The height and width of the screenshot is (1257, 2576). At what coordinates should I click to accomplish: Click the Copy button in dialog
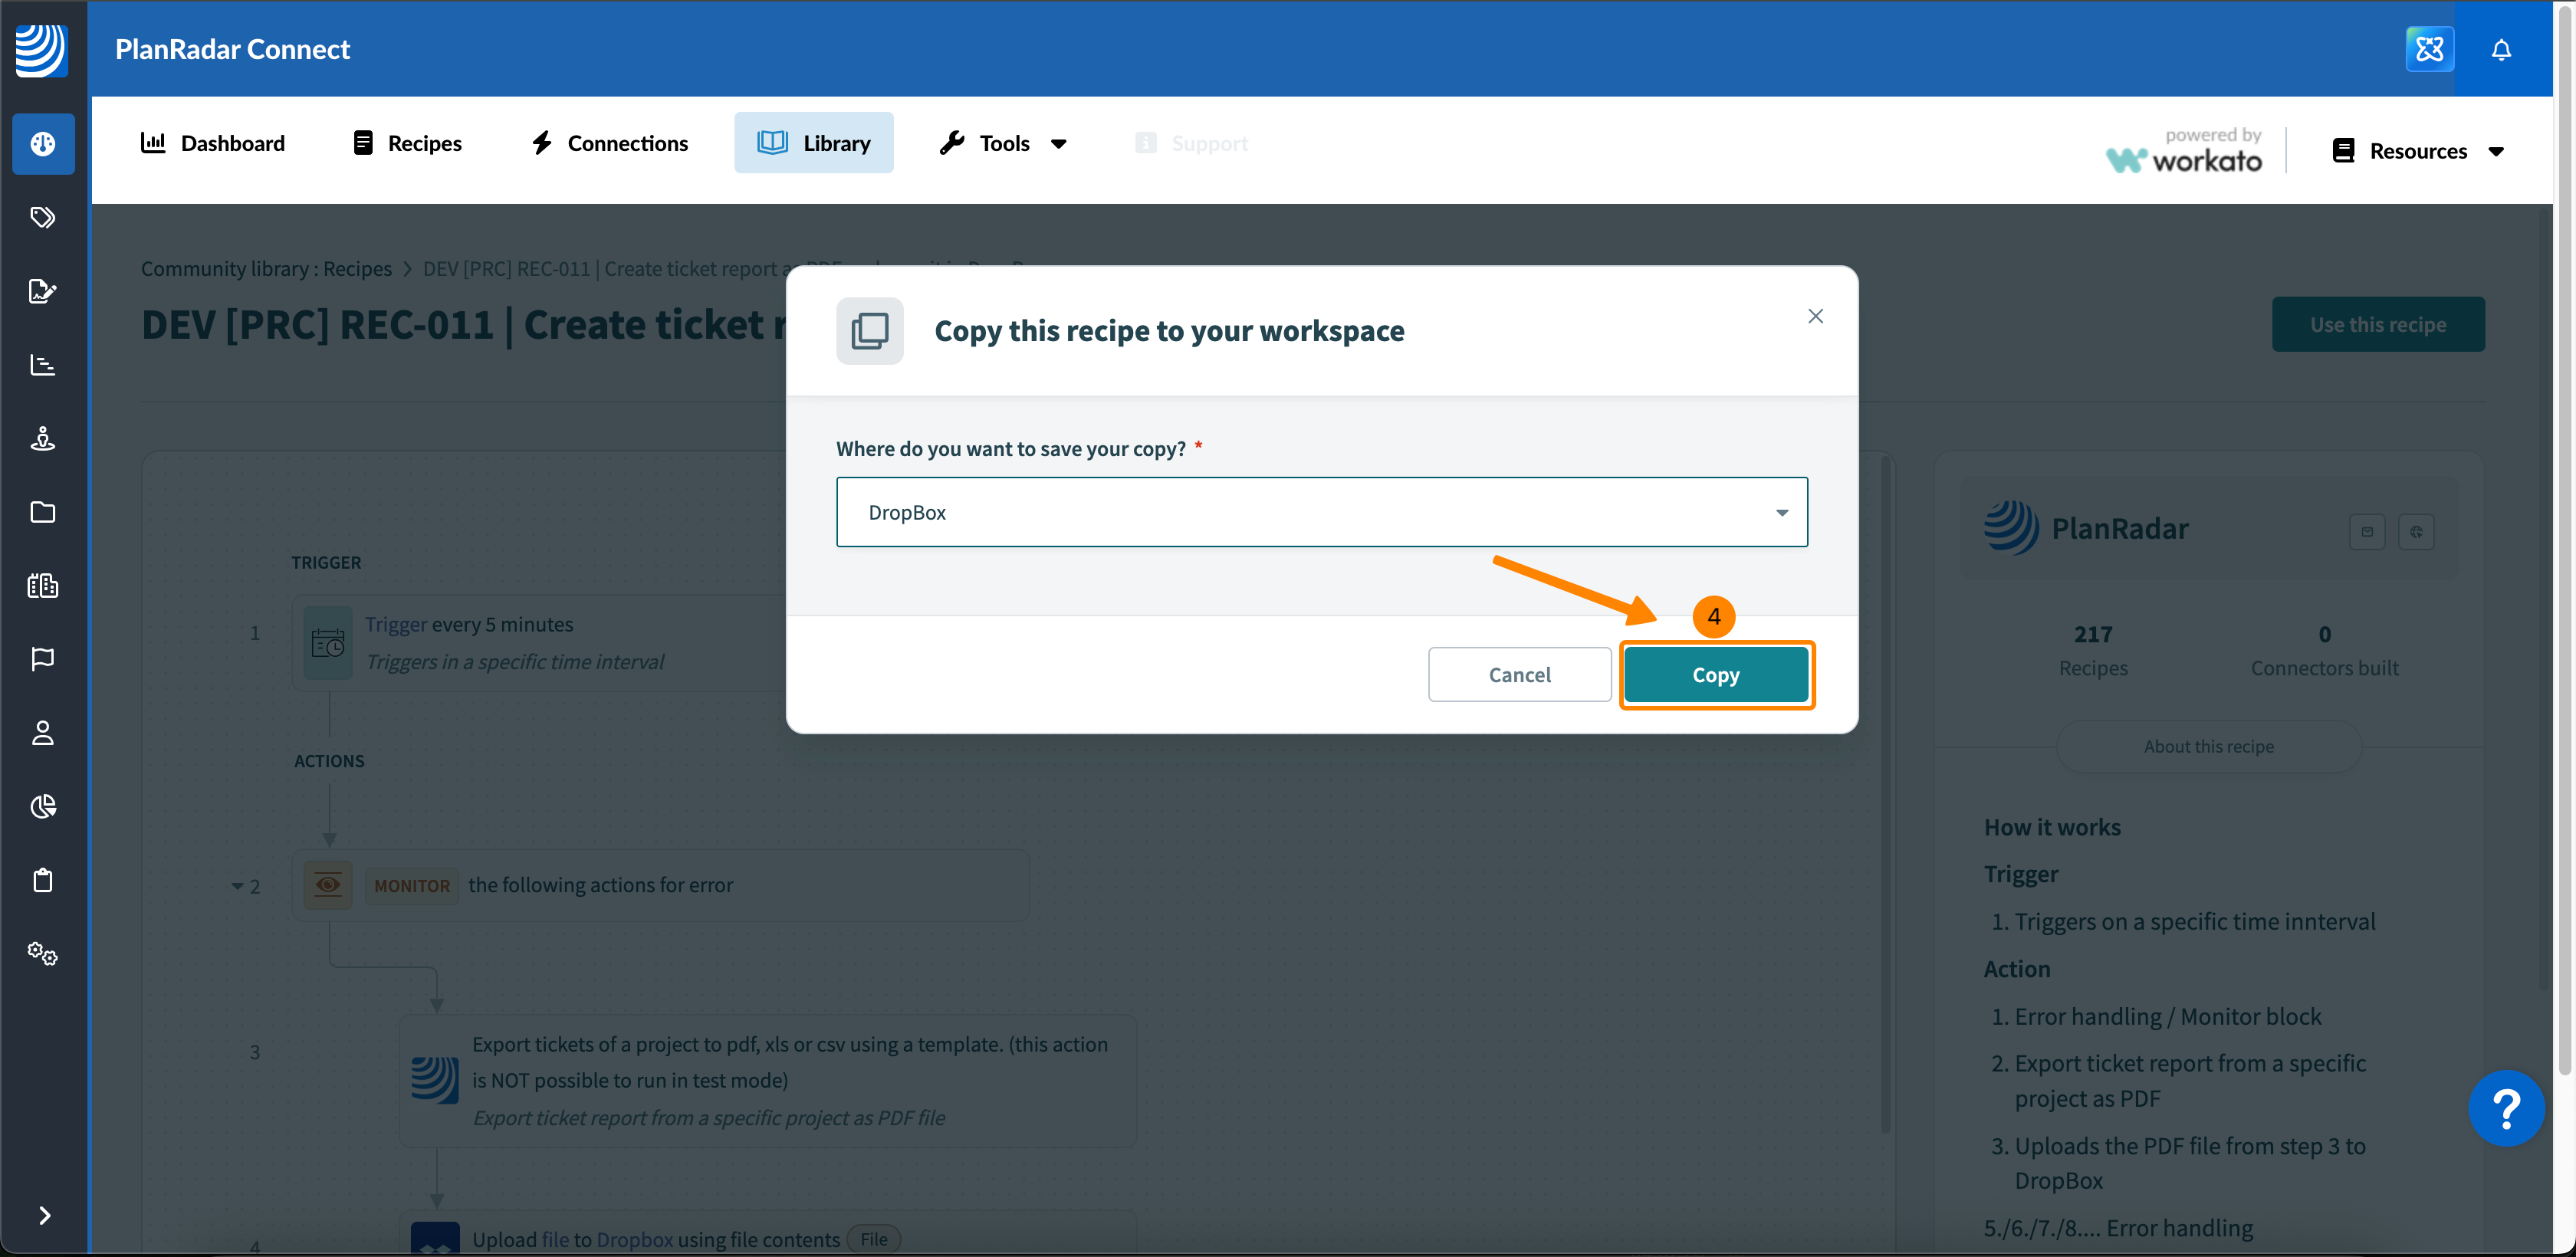1715,675
